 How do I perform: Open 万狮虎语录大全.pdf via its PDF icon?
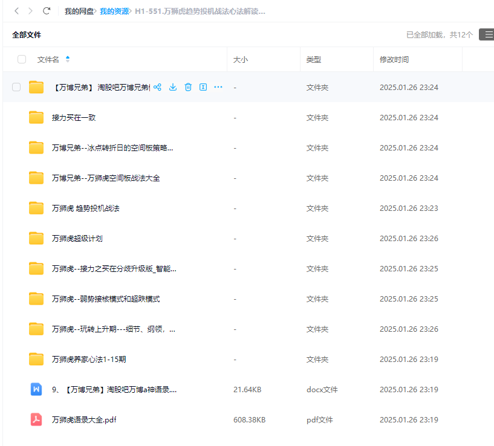36,419
